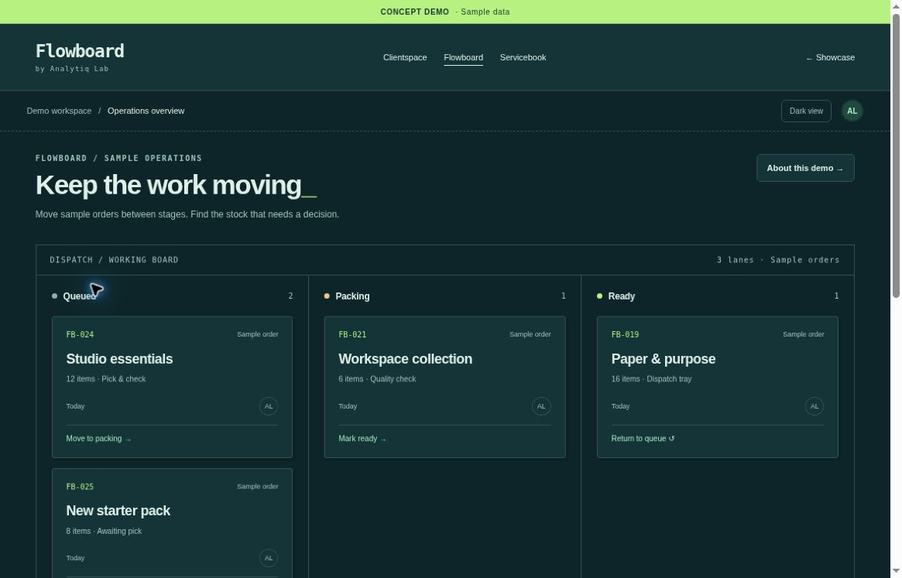Click Mark ready on Workspace collection
Screen dimensions: 902x578
point(362,439)
